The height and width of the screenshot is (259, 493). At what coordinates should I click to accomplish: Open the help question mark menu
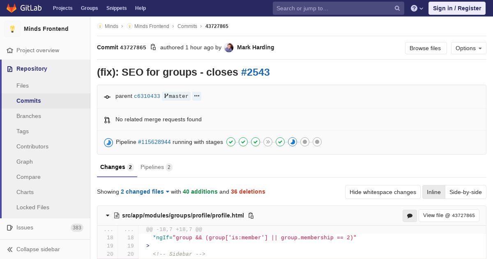[417, 8]
